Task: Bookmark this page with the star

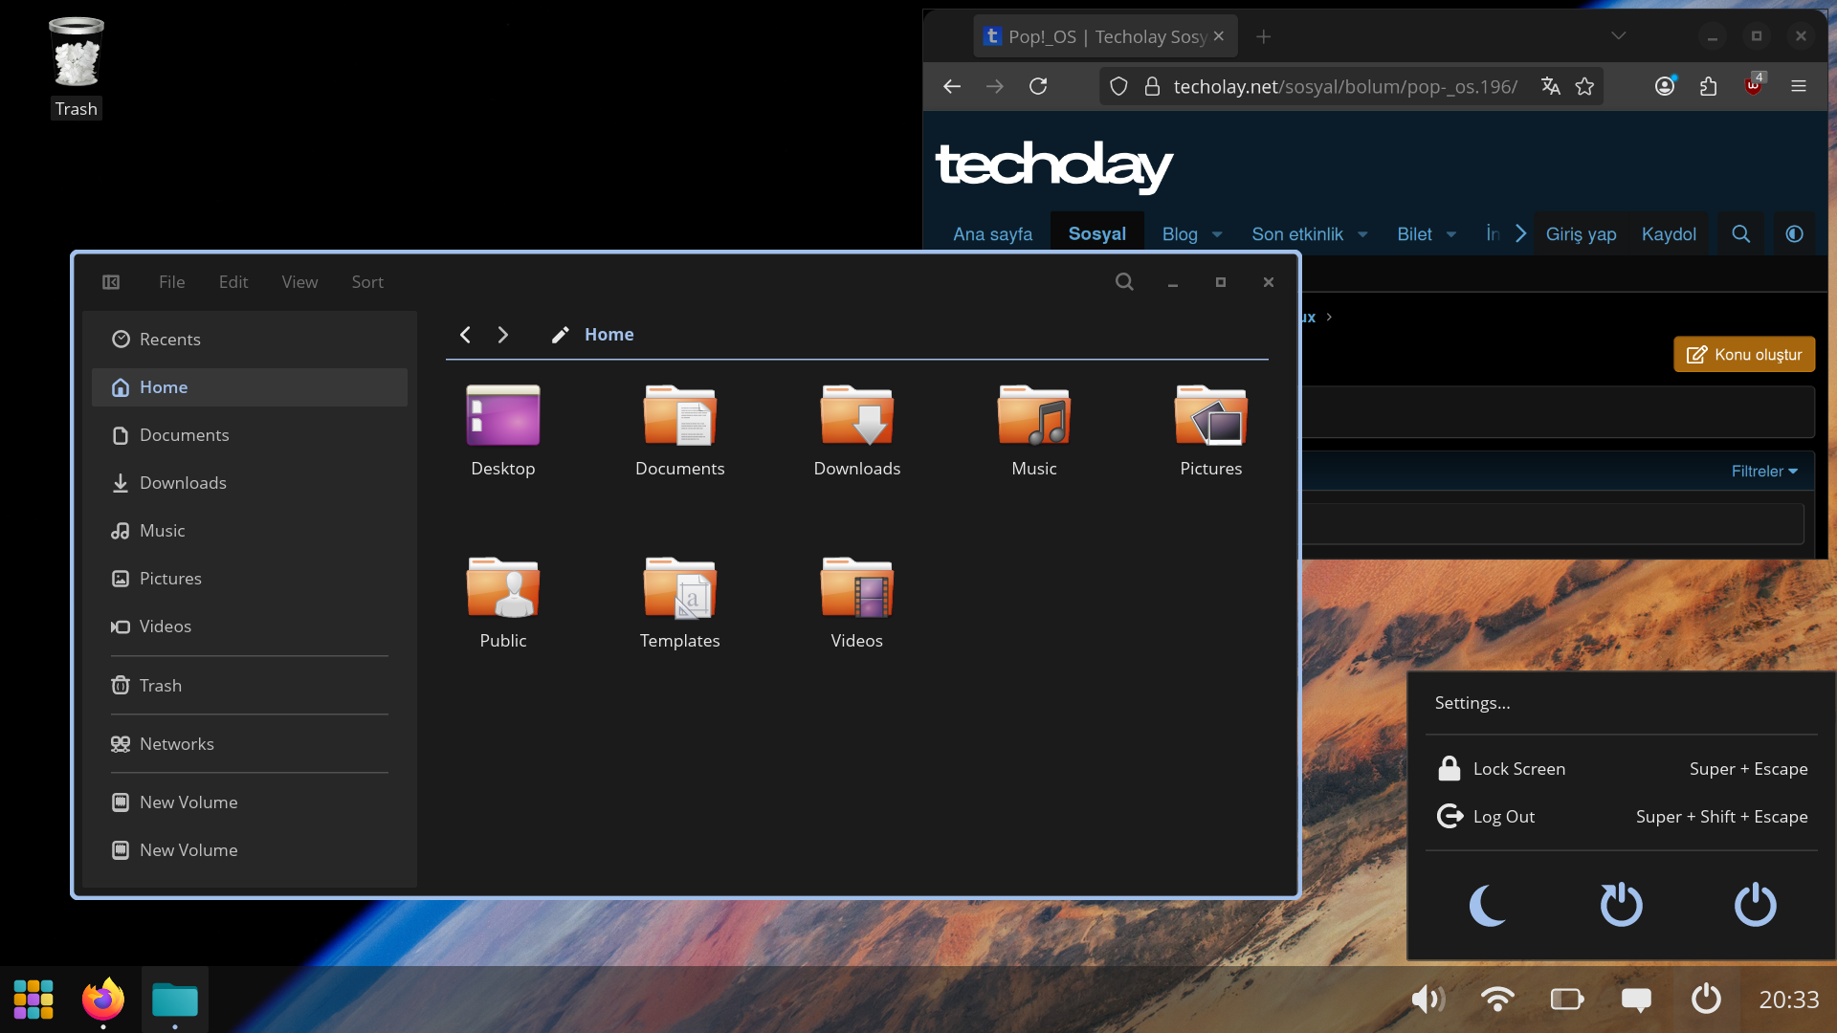Action: [1585, 87]
